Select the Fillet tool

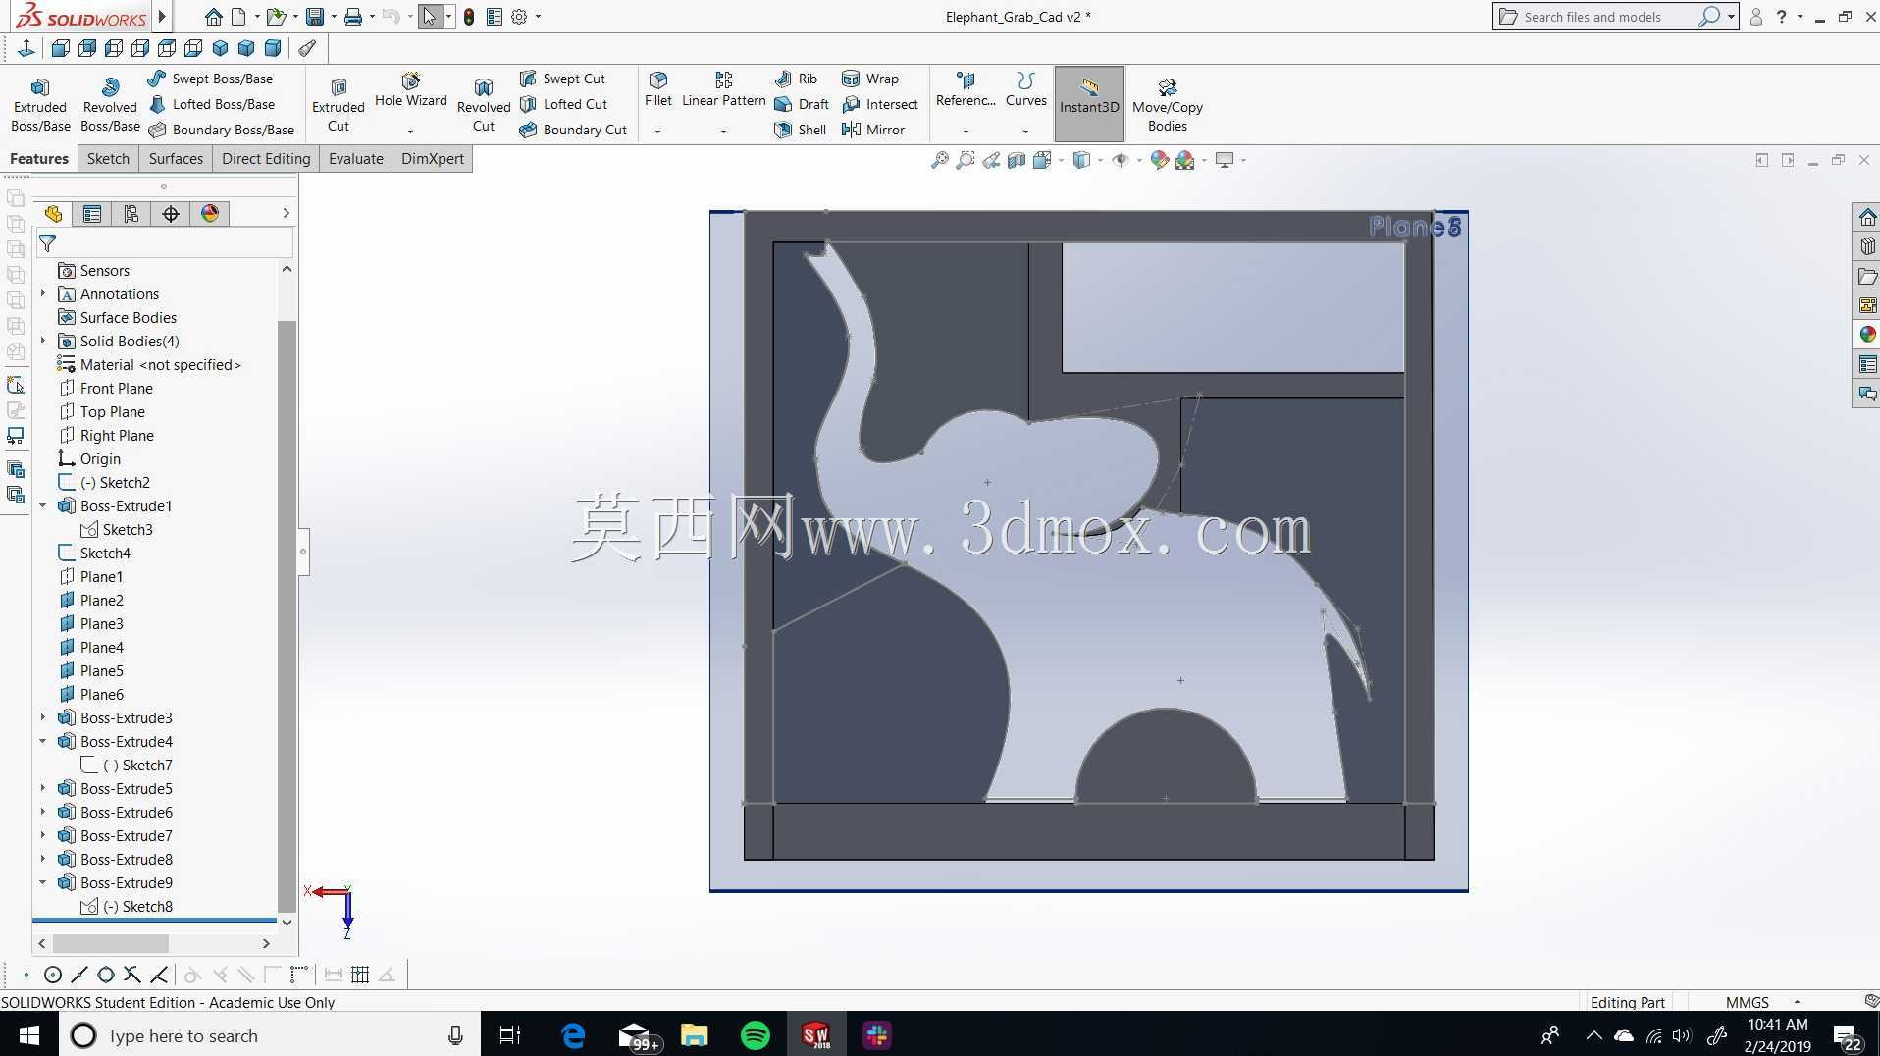(x=658, y=89)
